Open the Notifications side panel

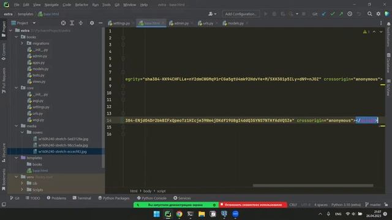(388, 34)
